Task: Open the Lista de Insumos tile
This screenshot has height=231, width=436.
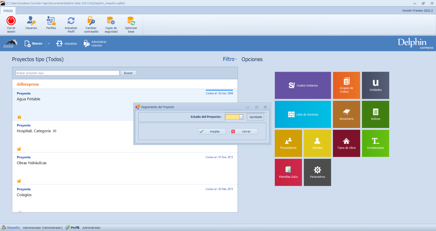Action: pos(303,114)
